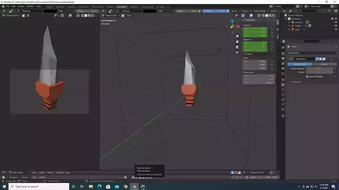Image resolution: width=339 pixels, height=190 pixels.
Task: Toggle visibility eye for Camera
Action: (336, 22)
